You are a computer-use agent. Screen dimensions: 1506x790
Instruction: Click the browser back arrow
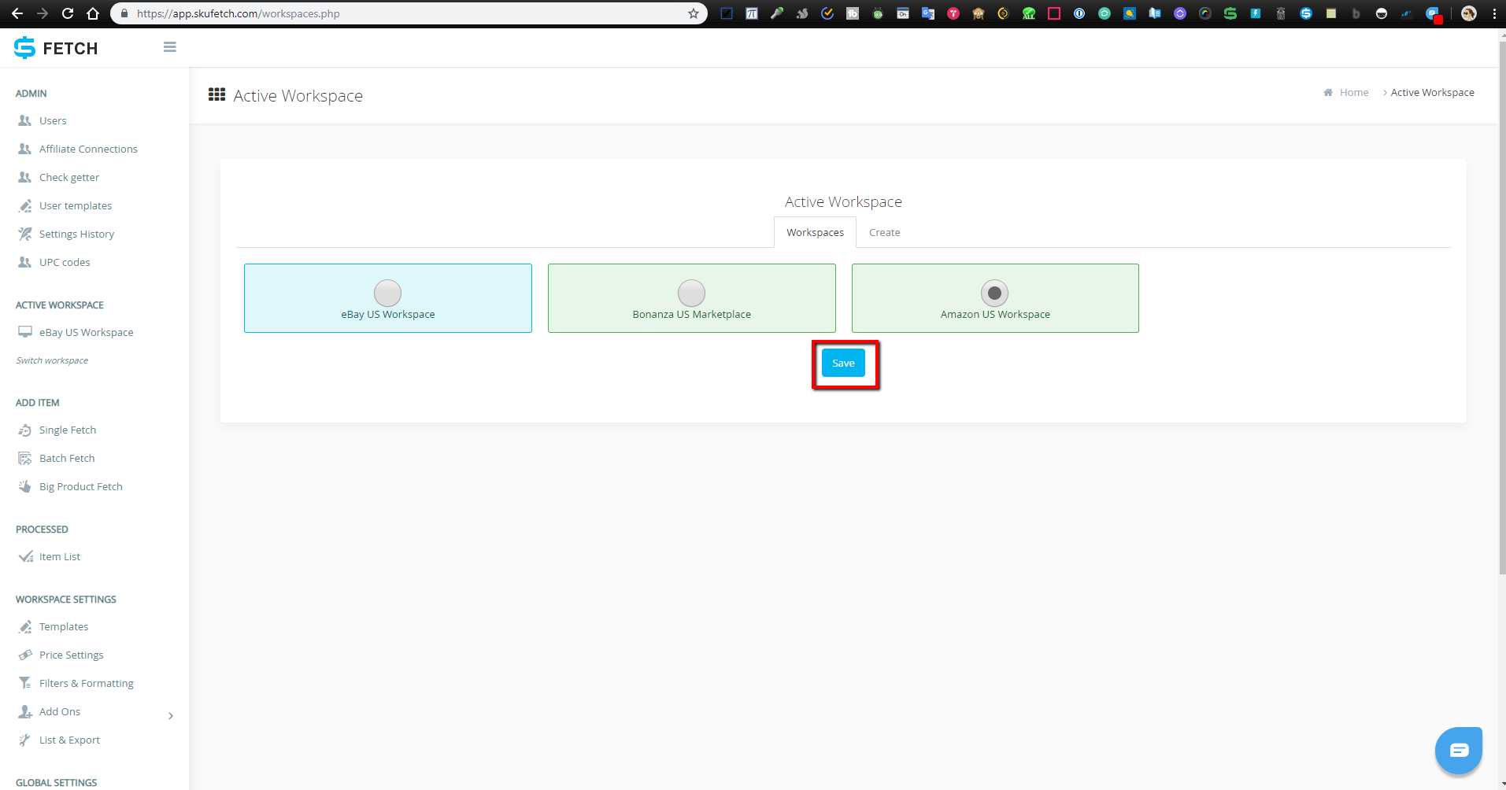pyautogui.click(x=17, y=13)
